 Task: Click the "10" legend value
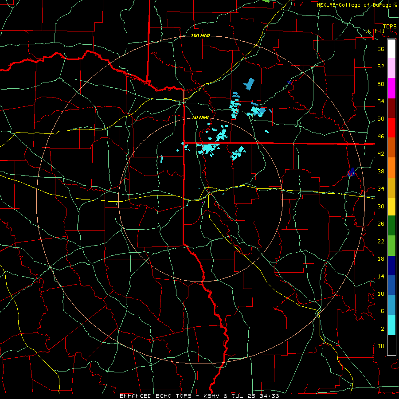381,294
